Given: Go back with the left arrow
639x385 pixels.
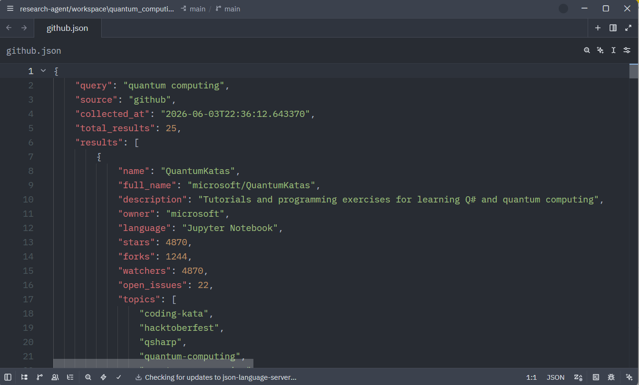Looking at the screenshot, I should tap(9, 28).
